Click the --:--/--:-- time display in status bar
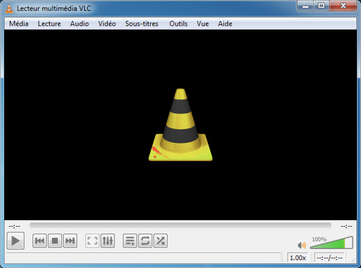The image size is (361, 268). pyautogui.click(x=330, y=258)
